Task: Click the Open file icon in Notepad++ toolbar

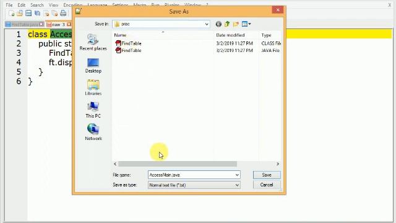Action: coord(20,13)
